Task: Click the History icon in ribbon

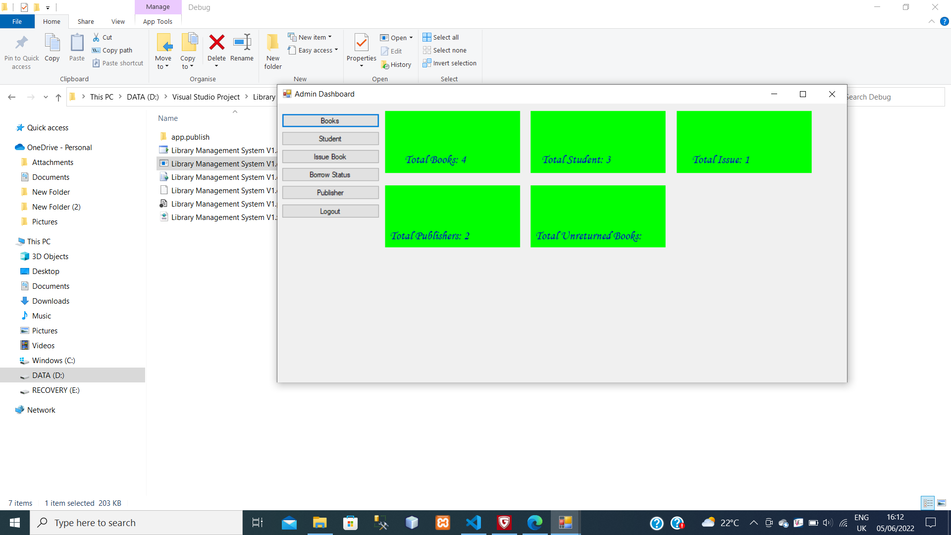Action: 385,65
